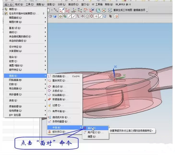Select 曲线成片体 menu entry
Viewport: 175px width, 155px height.
(x=65, y=117)
